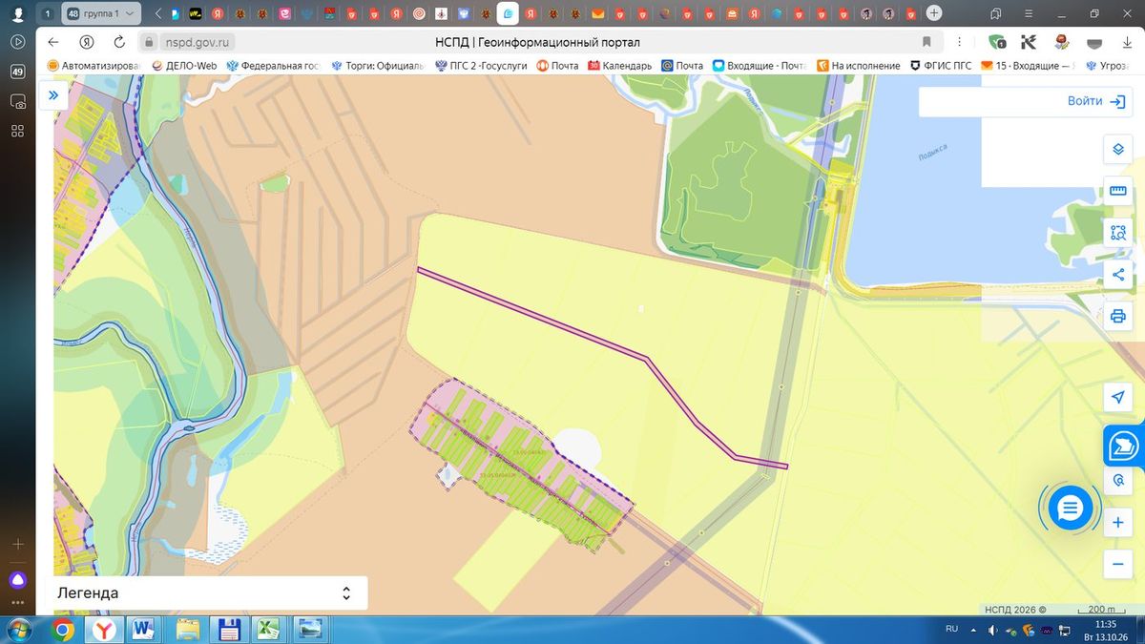Open the Yandex home button

86,42
